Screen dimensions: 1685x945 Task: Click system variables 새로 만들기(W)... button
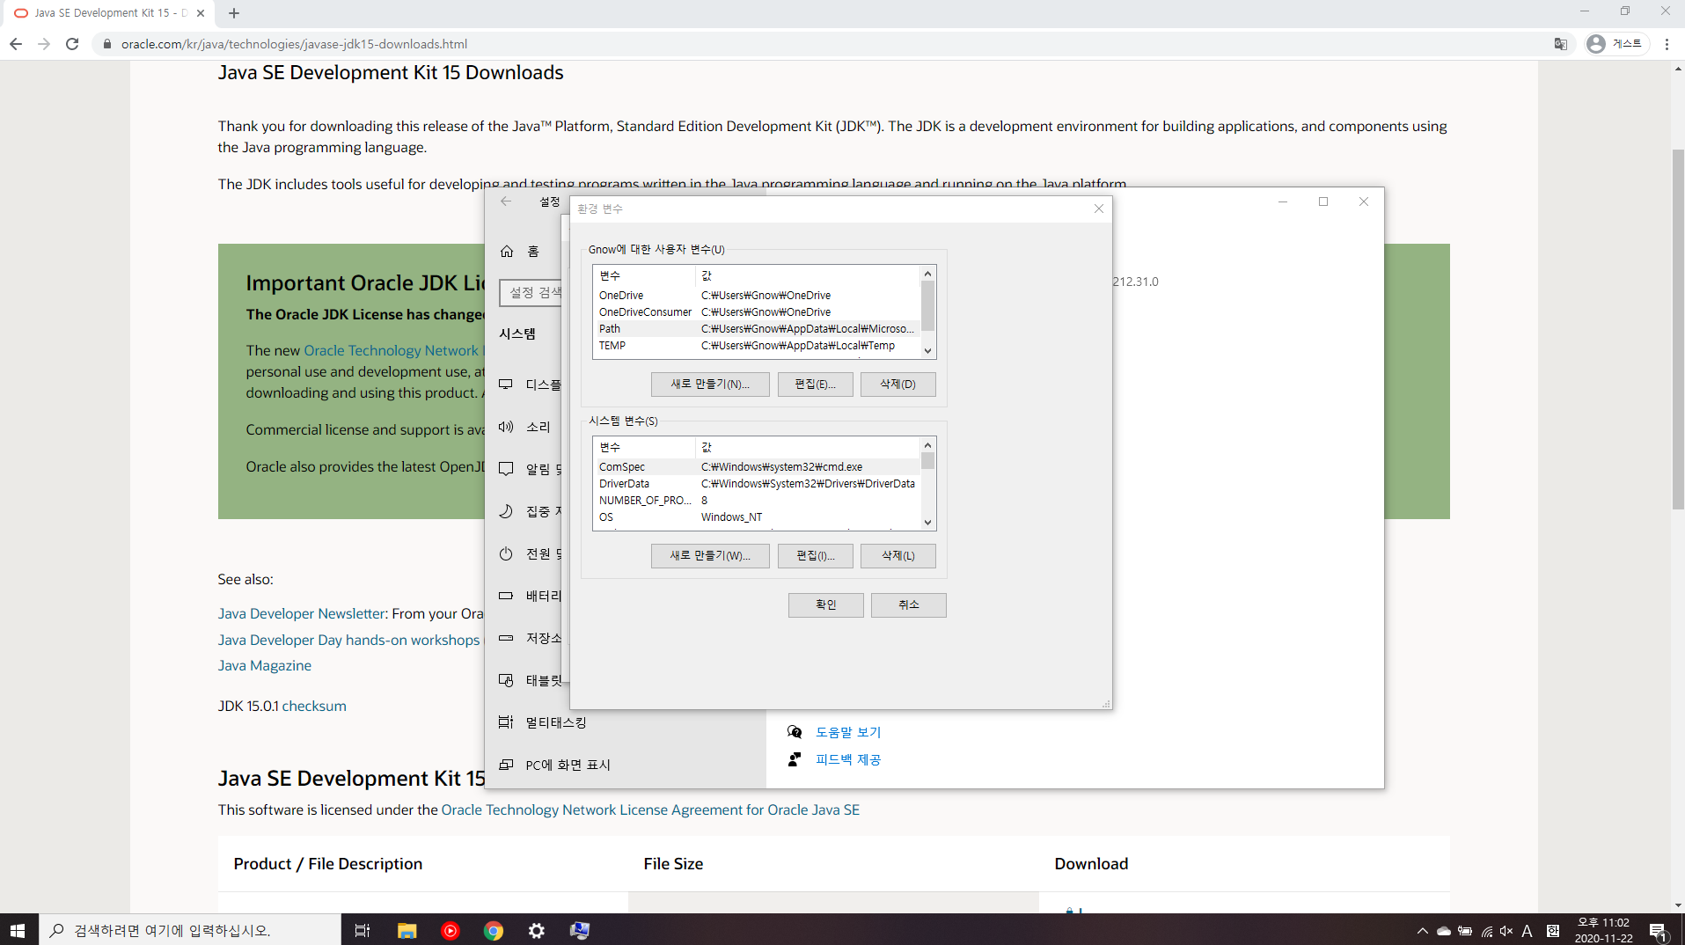click(710, 556)
